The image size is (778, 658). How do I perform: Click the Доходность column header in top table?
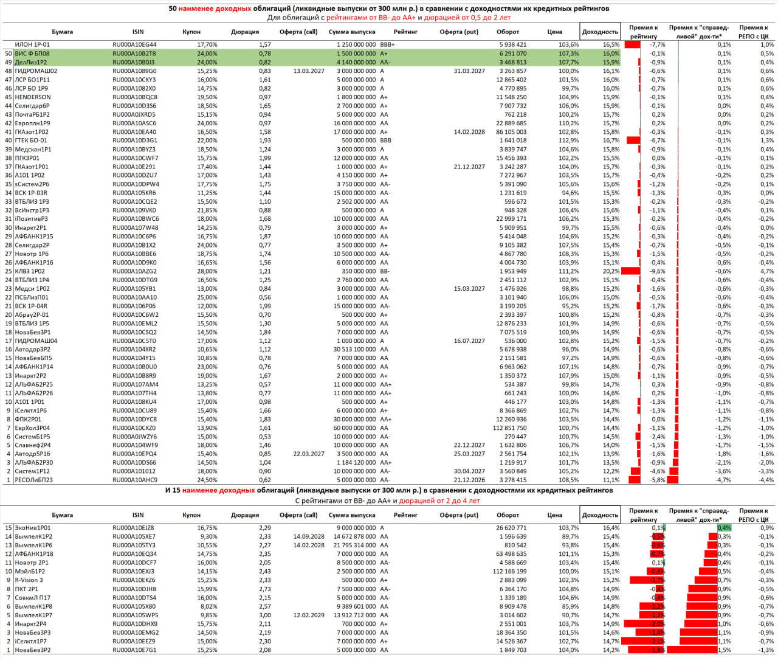600,32
